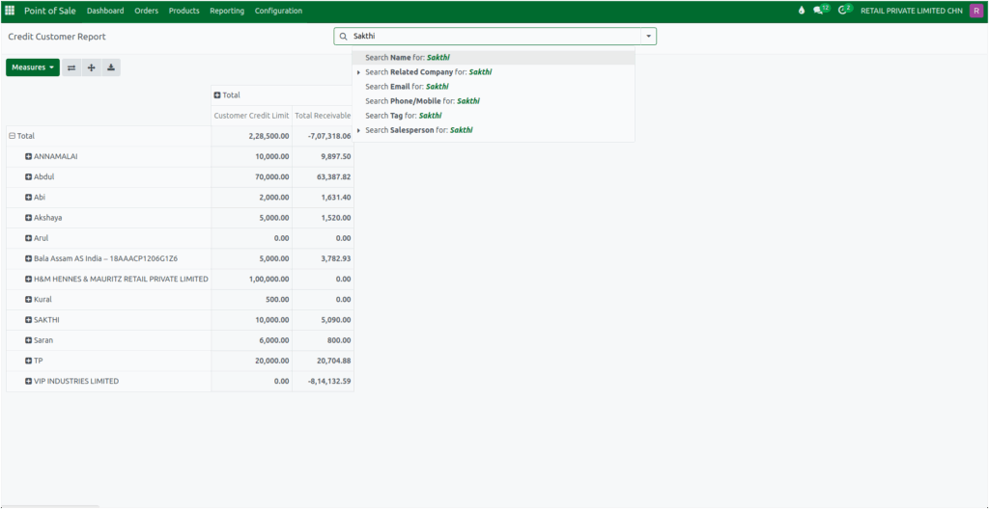Click the Point of Sale app title
The width and height of the screenshot is (989, 509).
pyautogui.click(x=50, y=11)
